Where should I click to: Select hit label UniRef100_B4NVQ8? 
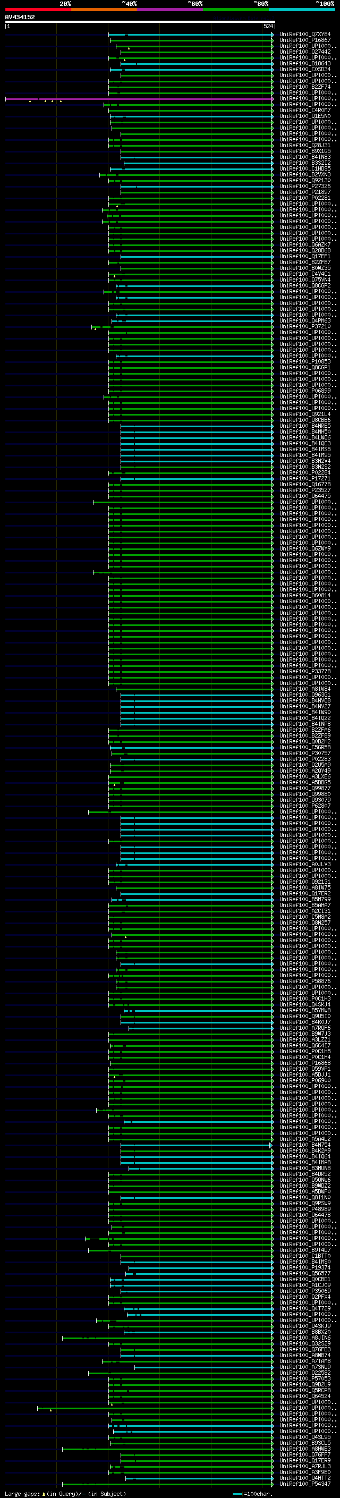click(x=305, y=701)
